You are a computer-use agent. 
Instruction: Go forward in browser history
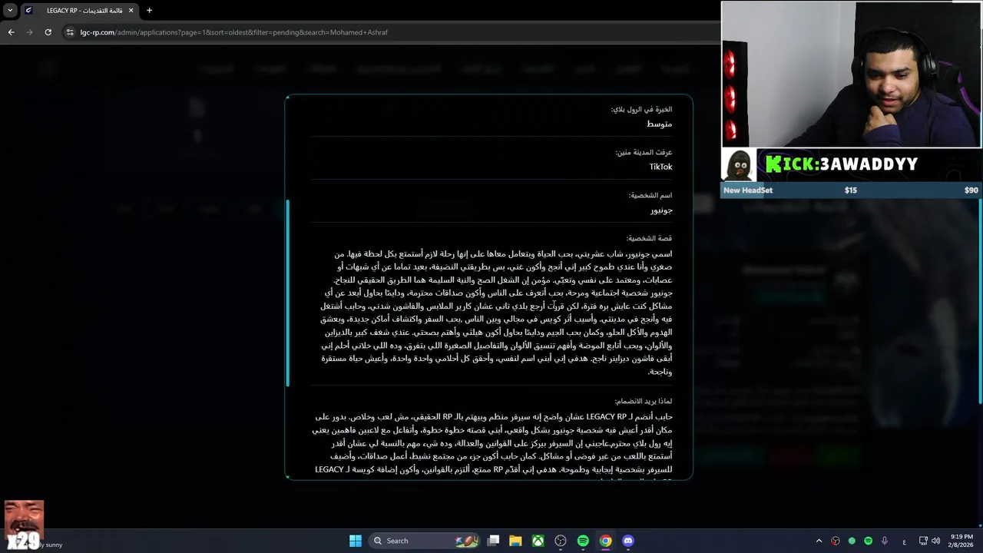(x=29, y=32)
